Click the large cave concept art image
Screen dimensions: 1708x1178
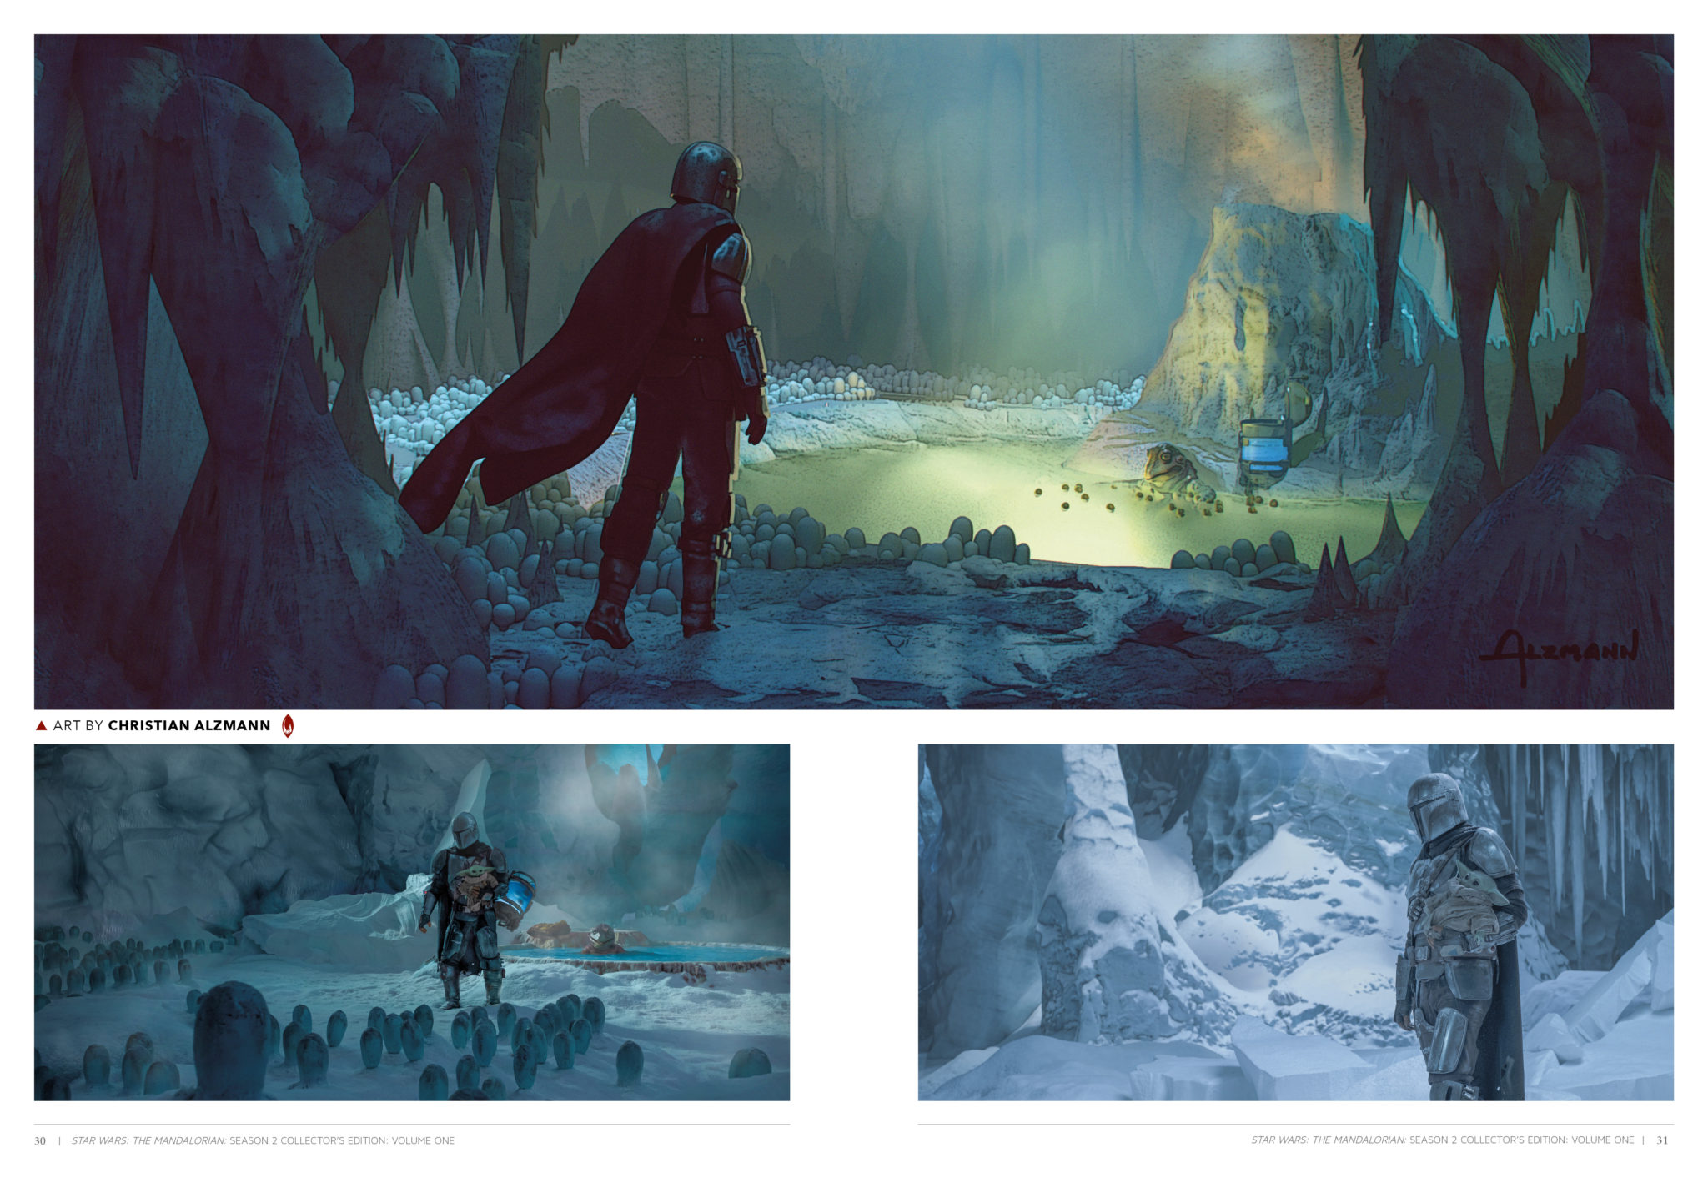[853, 372]
